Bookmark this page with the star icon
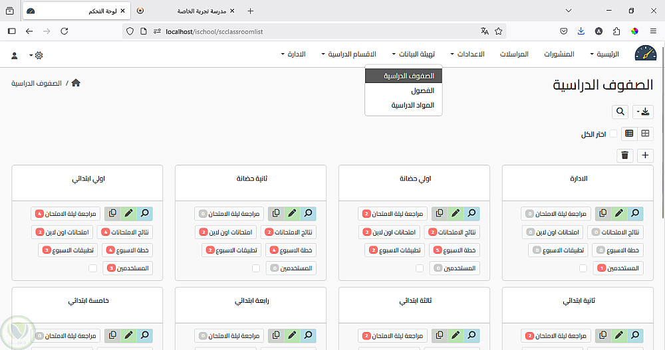This screenshot has width=665, height=350. coord(499,31)
